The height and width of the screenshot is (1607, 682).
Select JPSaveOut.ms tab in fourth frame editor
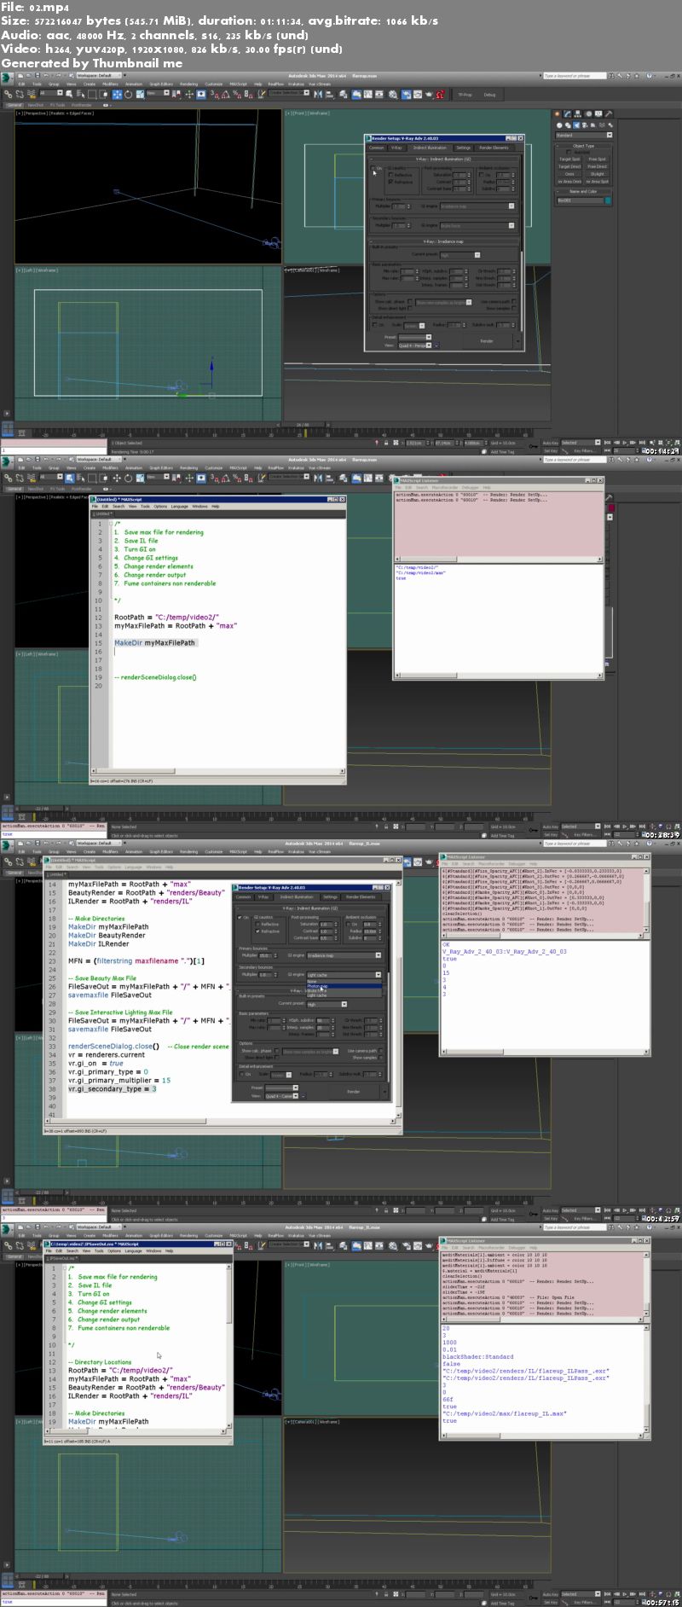click(x=62, y=1258)
